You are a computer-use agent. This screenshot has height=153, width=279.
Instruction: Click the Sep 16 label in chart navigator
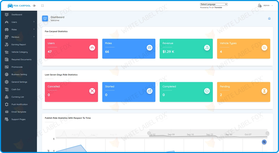click(x=190, y=135)
